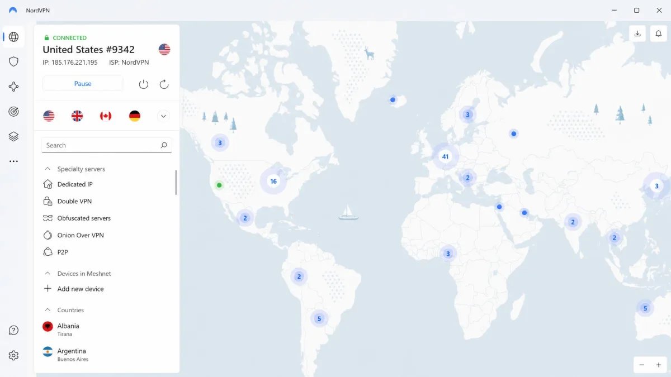
Task: Connect via Canada flag shortcut
Action: (106, 116)
